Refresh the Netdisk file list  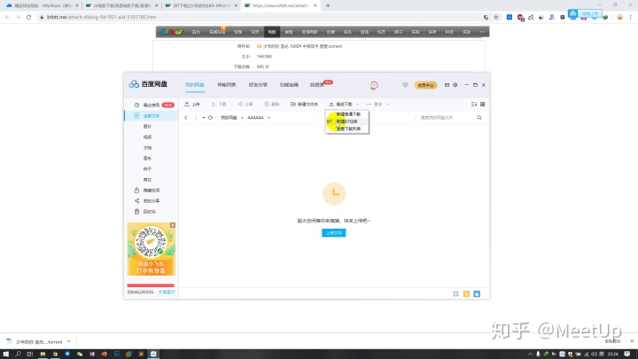(210, 118)
